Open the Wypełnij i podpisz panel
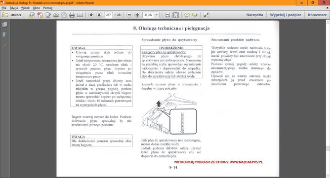Image resolution: width=330 pixels, height=178 pixels. click(x=286, y=15)
